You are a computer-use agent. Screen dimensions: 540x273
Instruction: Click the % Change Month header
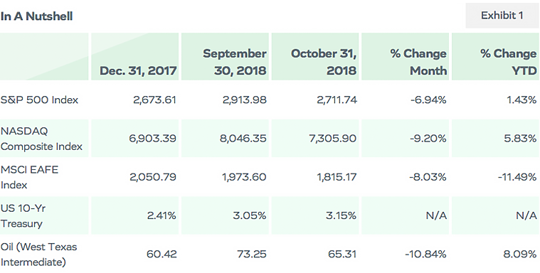[x=418, y=62]
